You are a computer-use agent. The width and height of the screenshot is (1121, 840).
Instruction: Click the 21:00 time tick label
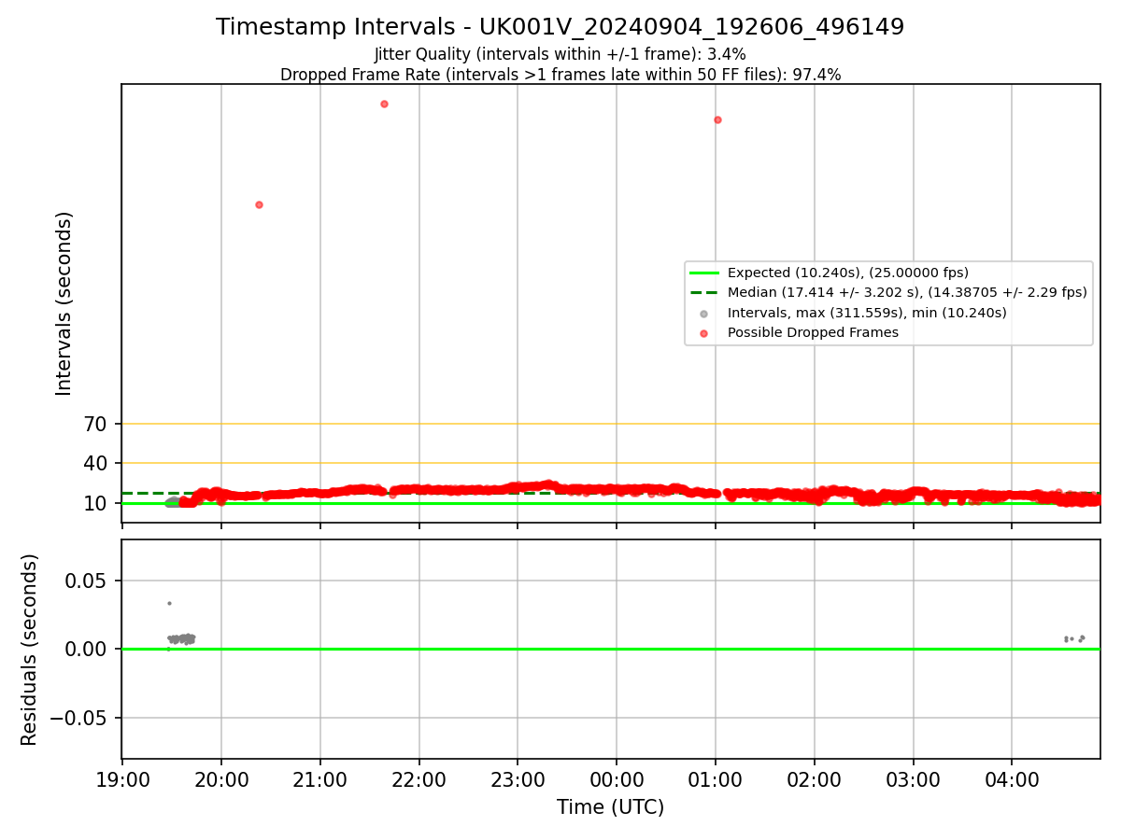point(320,779)
